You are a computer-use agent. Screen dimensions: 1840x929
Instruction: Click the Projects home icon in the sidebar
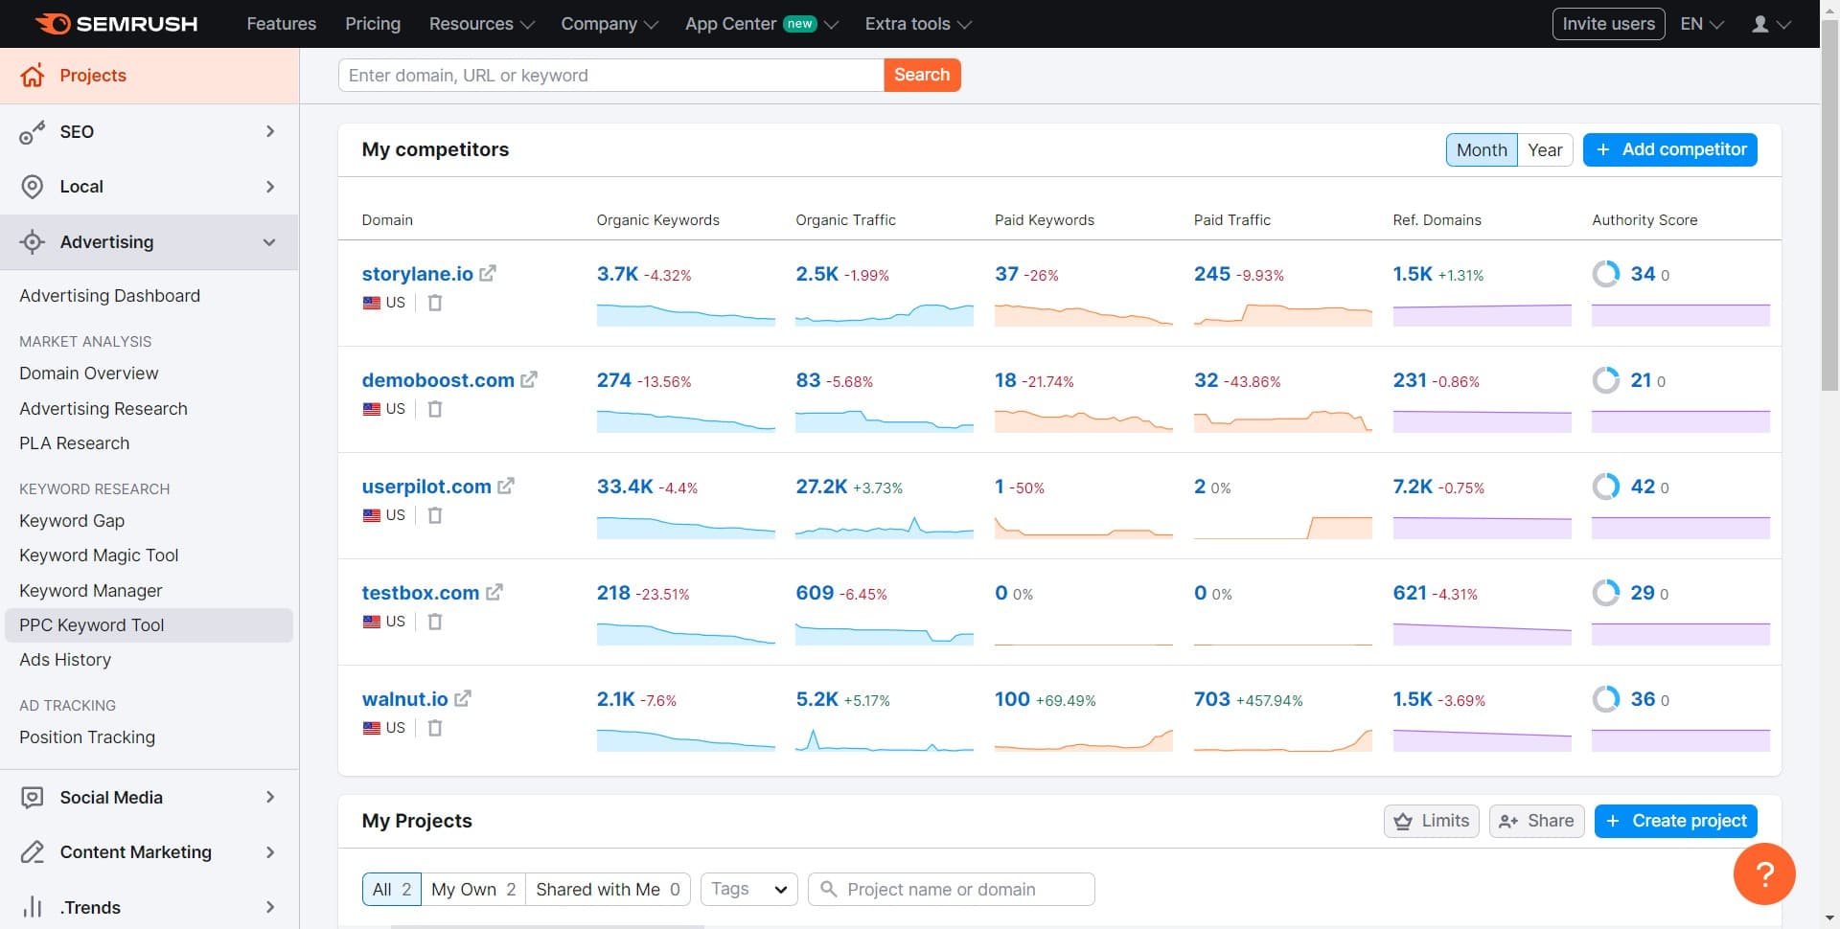point(33,76)
